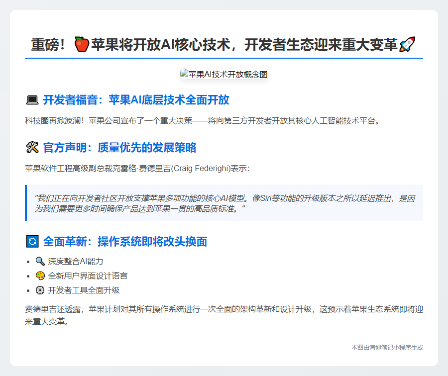
Task: Click the paragraph starting 费德里吉还透露
Action: [224, 315]
